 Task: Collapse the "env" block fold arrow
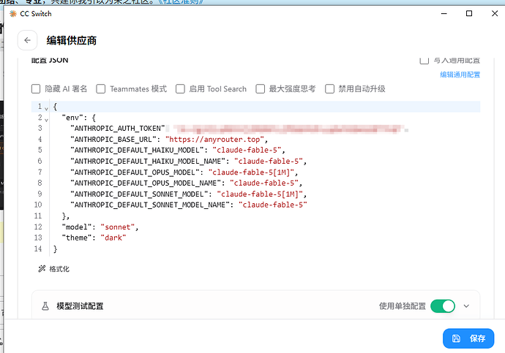pyautogui.click(x=46, y=120)
